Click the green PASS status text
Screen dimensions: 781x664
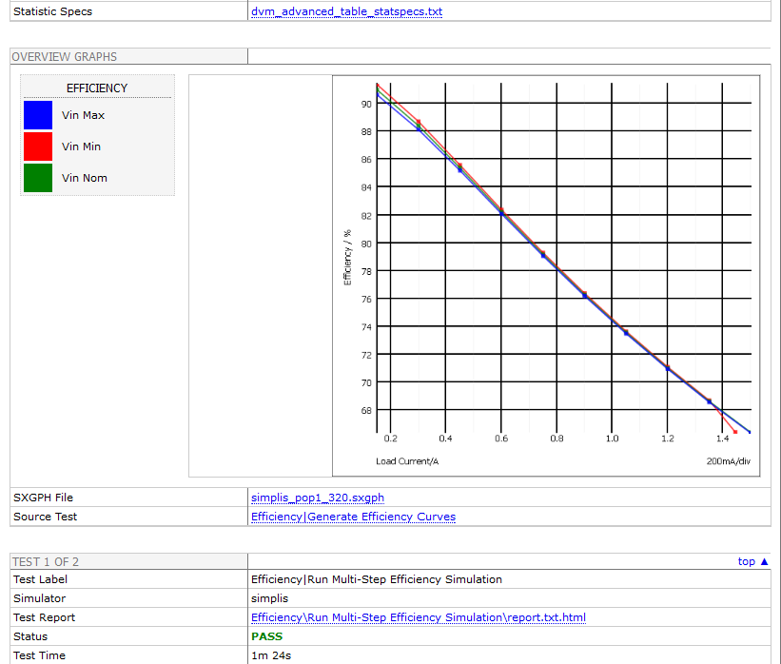[266, 636]
